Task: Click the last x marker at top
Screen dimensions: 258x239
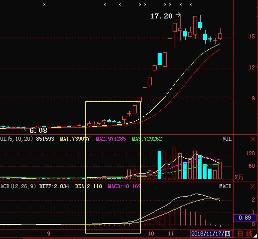Action: (x=191, y=4)
